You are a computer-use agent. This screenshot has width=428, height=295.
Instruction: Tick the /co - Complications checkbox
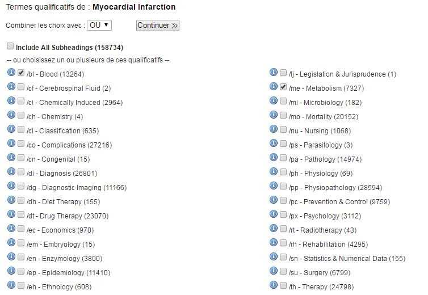[x=21, y=144]
